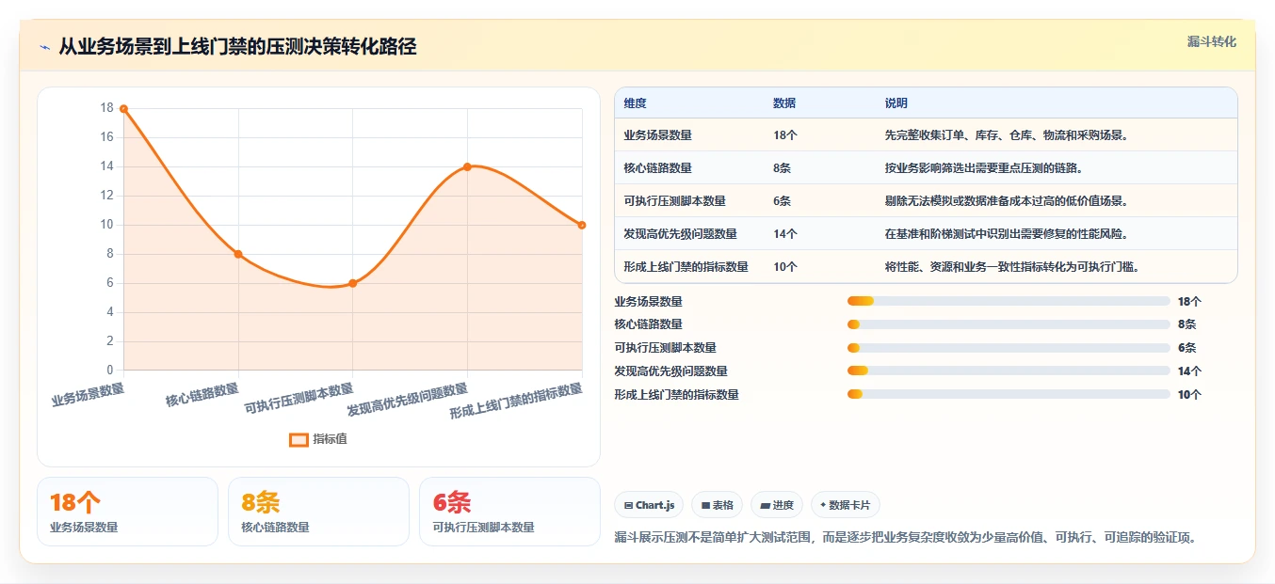This screenshot has width=1275, height=584.
Task: Click the 发现高优先级问题数量 progress bar
Action: 1009,371
